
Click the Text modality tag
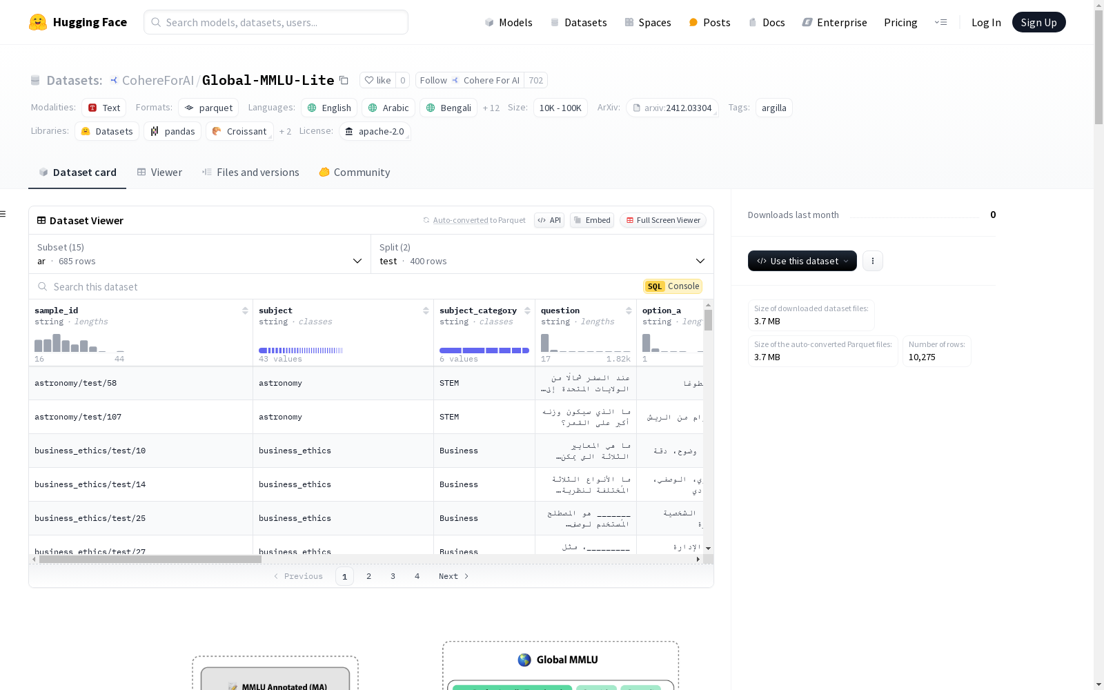(x=103, y=108)
